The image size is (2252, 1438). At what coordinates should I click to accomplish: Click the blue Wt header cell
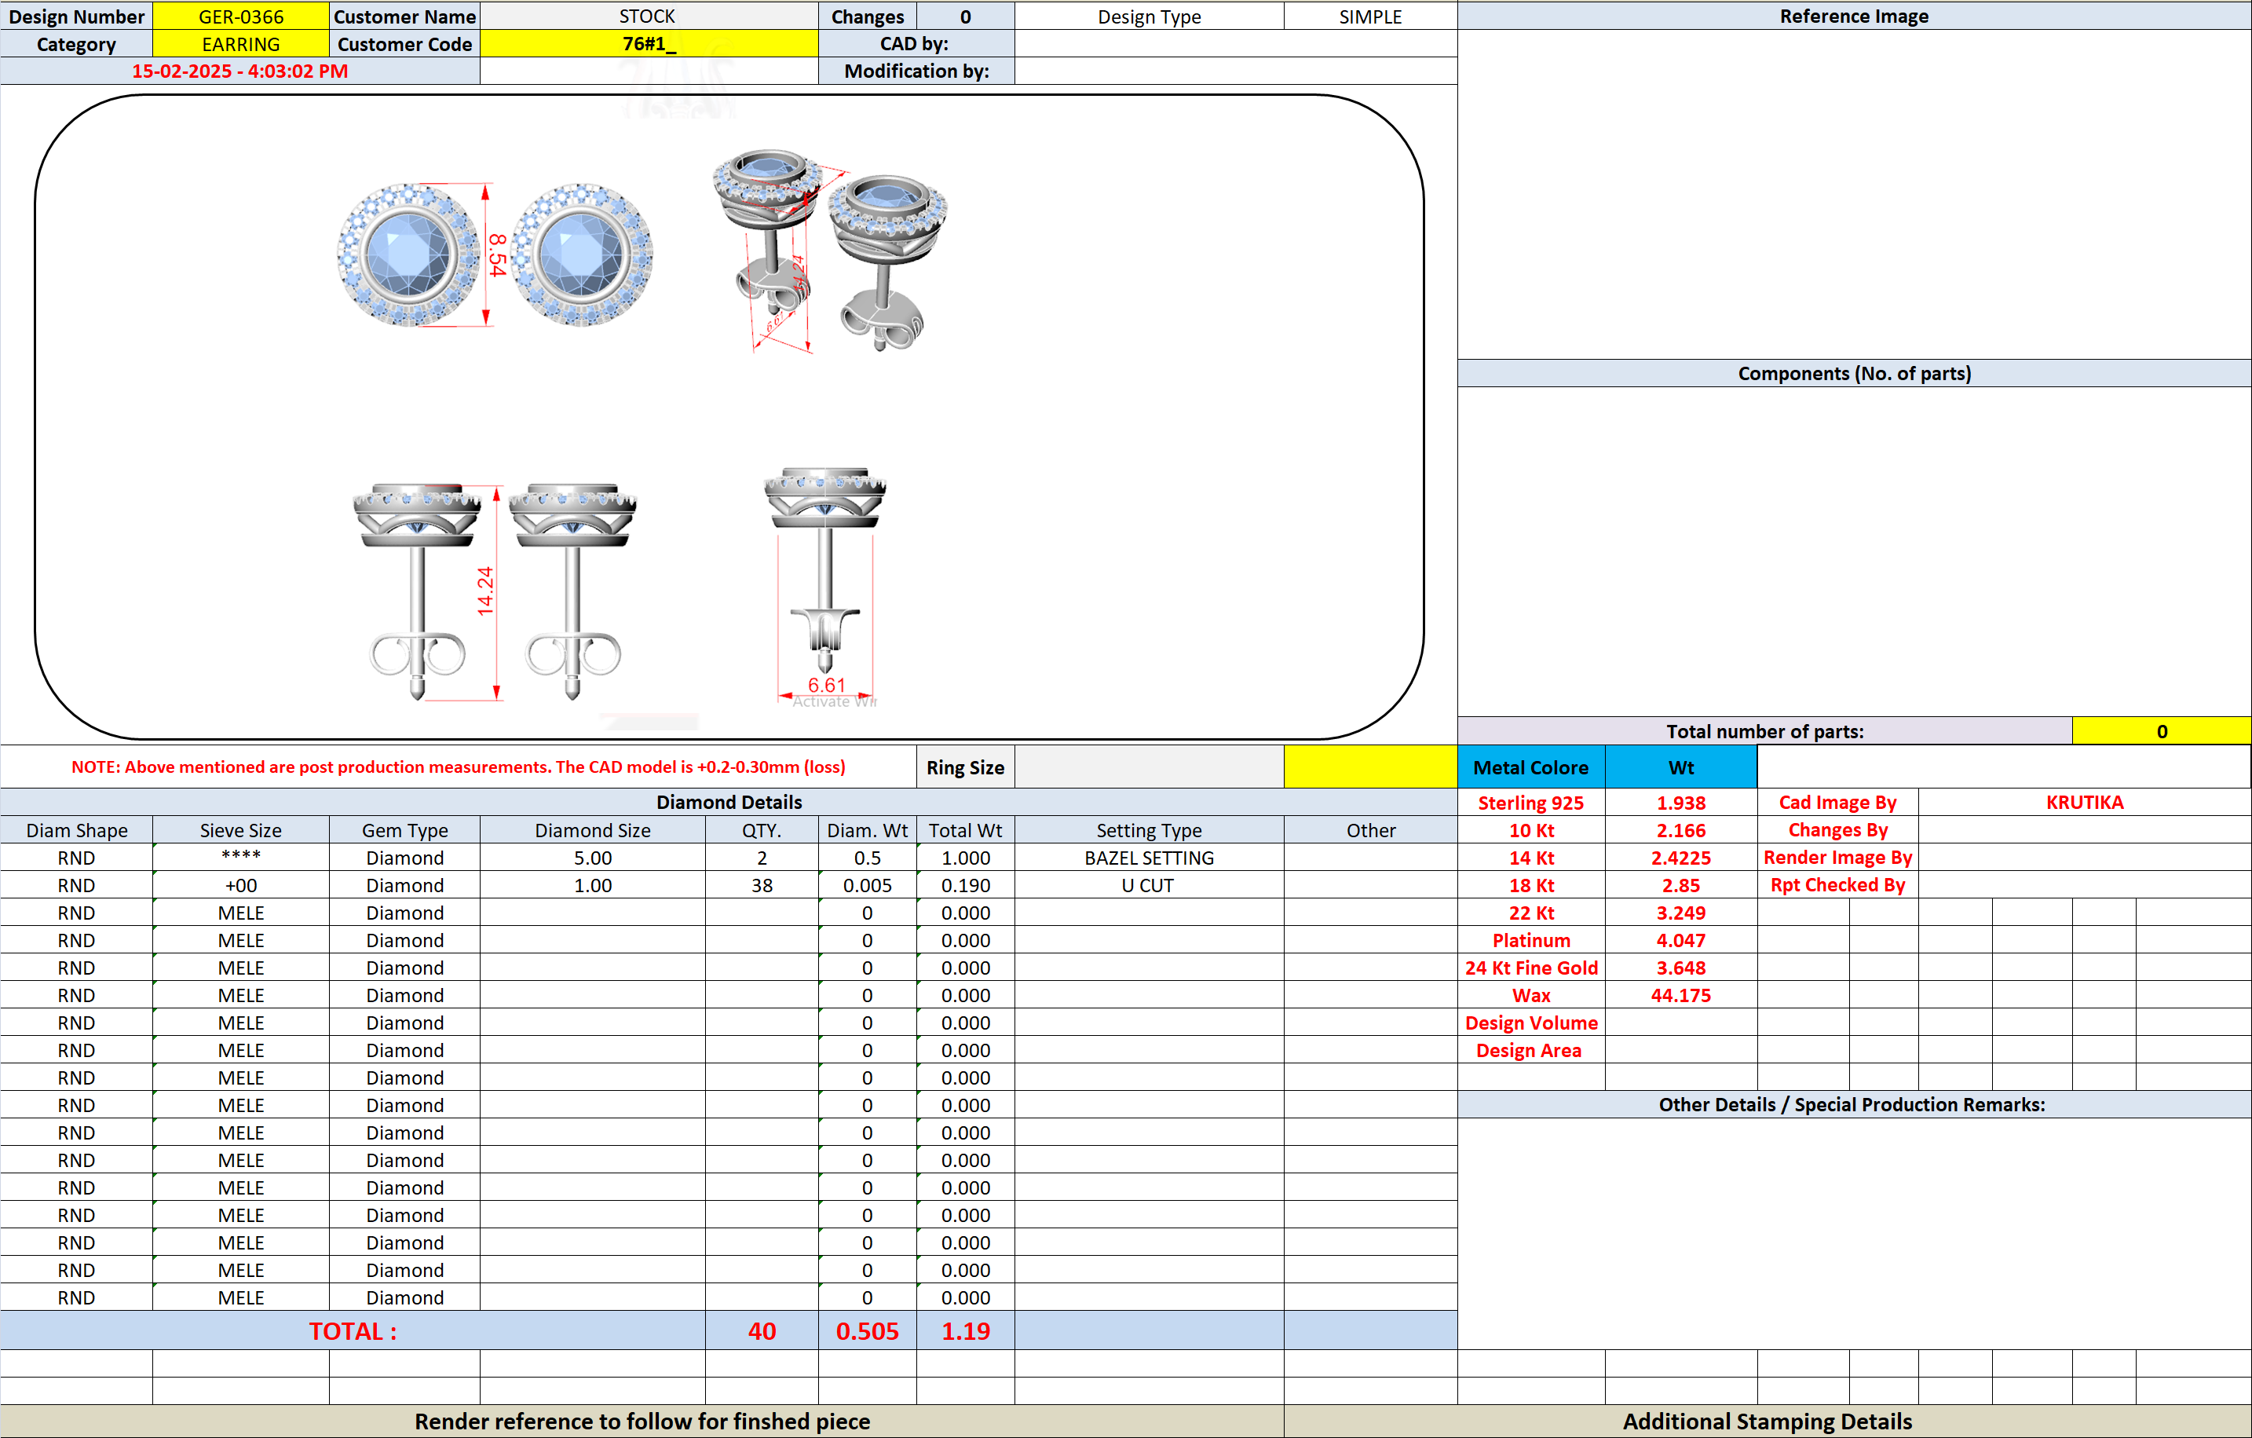[x=1680, y=767]
